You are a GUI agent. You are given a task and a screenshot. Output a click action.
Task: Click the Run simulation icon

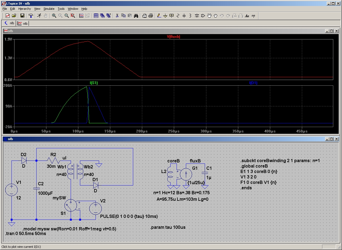coord(39,16)
